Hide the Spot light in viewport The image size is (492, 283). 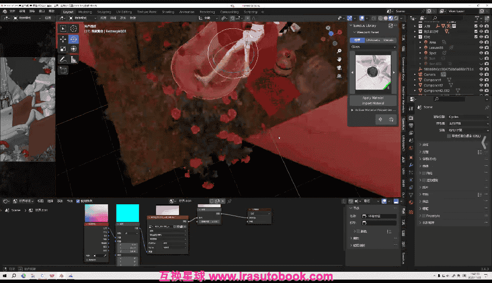click(481, 53)
